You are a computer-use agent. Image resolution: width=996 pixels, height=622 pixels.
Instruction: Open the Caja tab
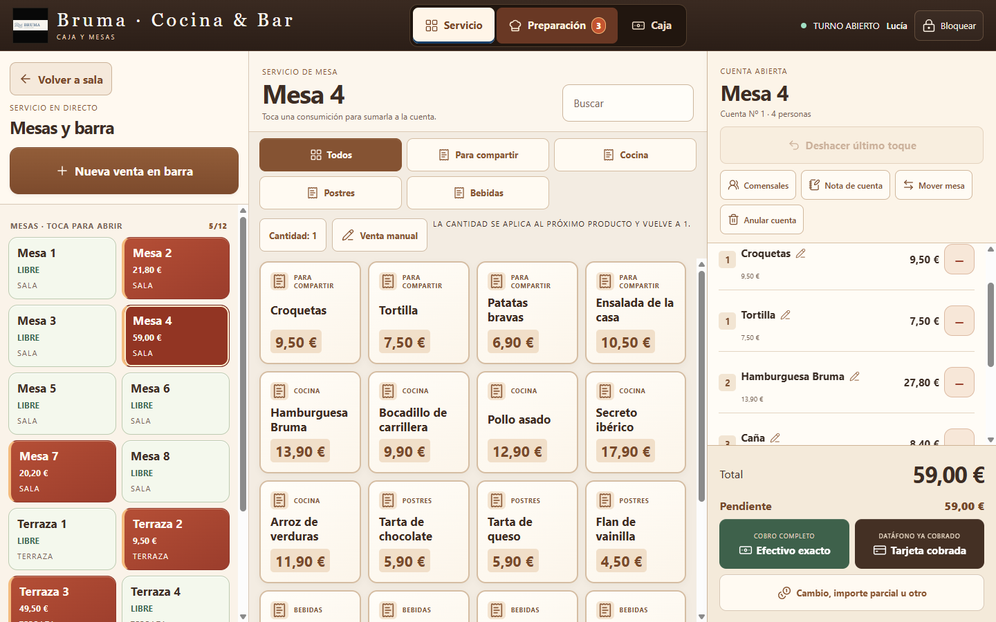pyautogui.click(x=652, y=26)
